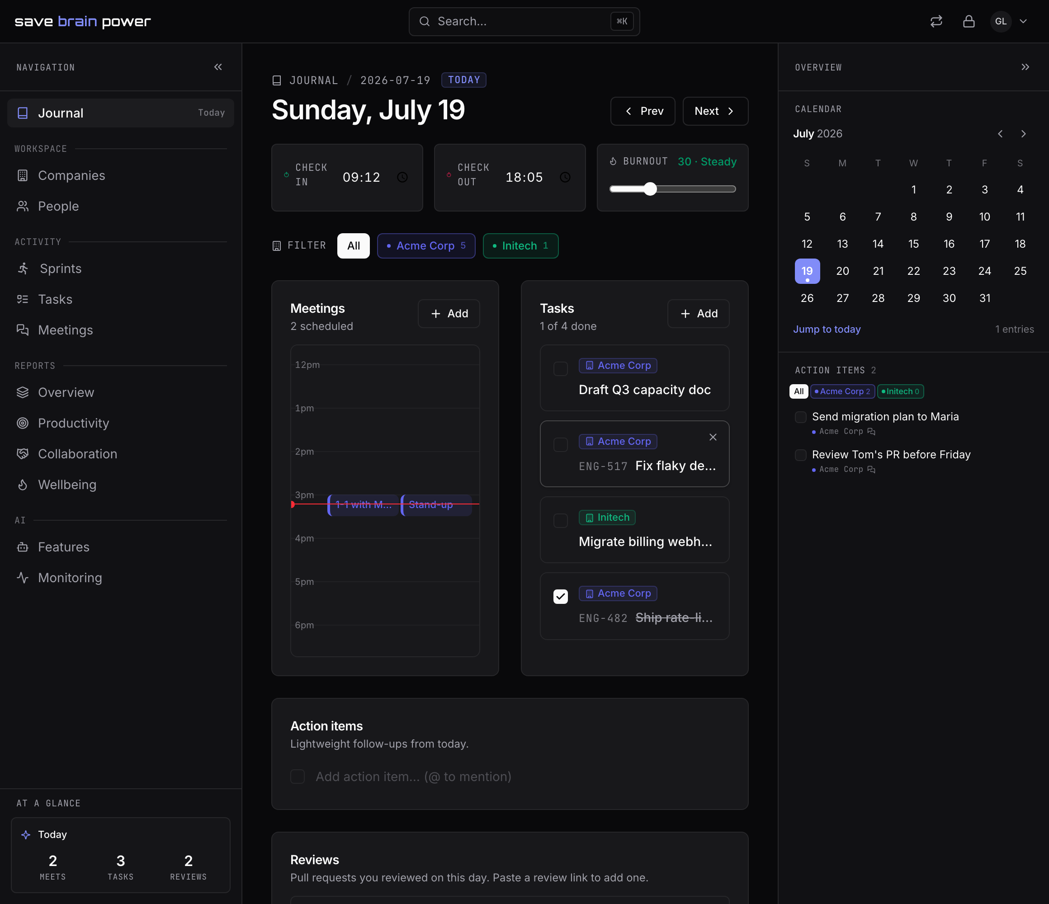
Task: Click the burnout slider handle
Action: point(650,189)
